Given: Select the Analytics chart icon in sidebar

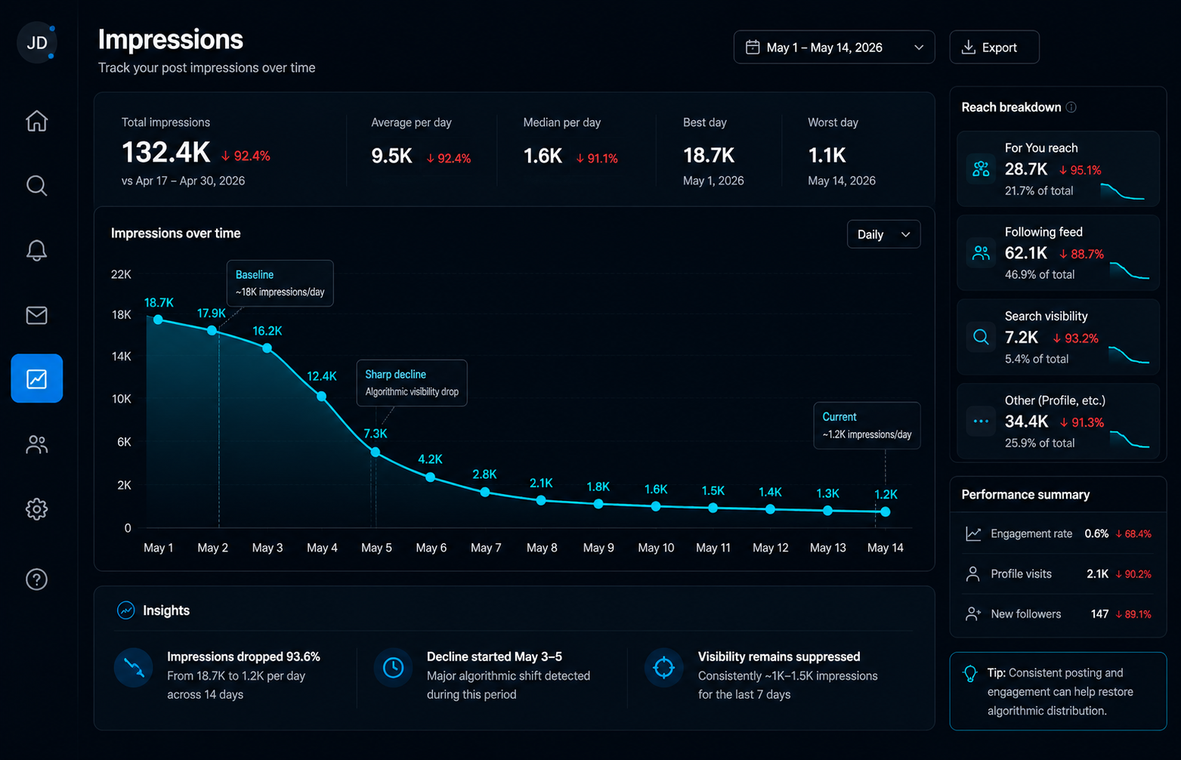Looking at the screenshot, I should tap(36, 378).
